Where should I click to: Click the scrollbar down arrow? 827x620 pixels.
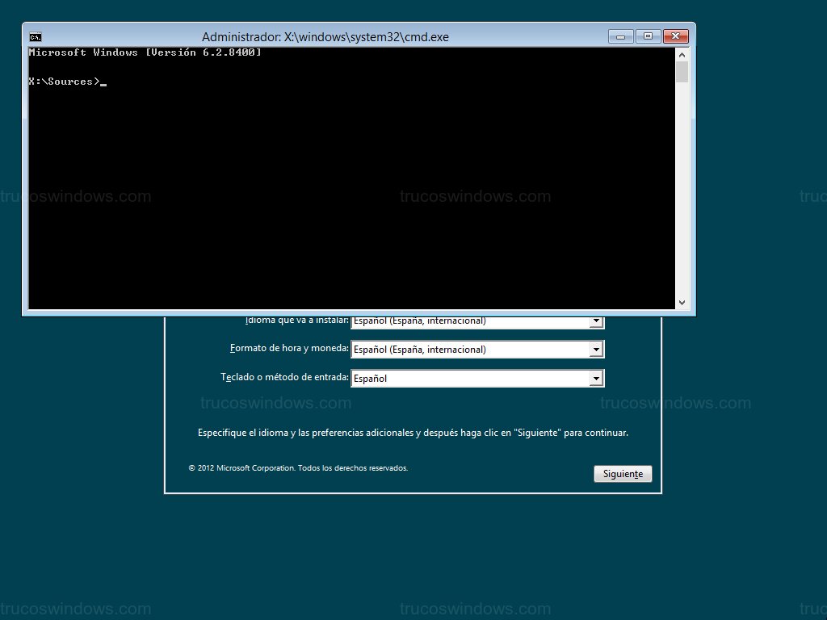pos(682,302)
